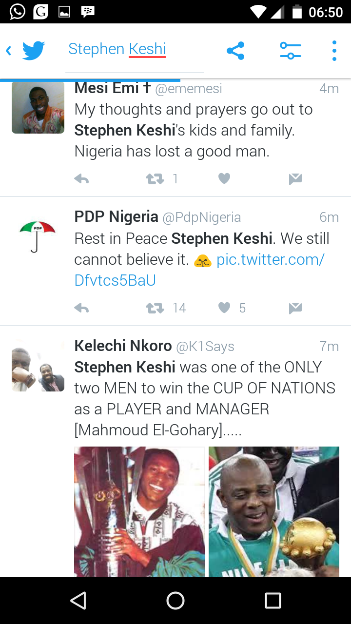Tap the share icon in header
The width and height of the screenshot is (351, 624).
click(x=235, y=51)
